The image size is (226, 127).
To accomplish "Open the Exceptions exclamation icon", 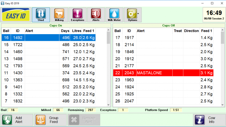I will pos(77,15).
